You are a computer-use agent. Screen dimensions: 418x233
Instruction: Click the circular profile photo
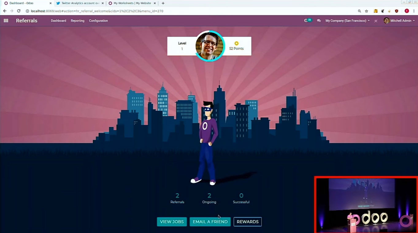pyautogui.click(x=210, y=46)
